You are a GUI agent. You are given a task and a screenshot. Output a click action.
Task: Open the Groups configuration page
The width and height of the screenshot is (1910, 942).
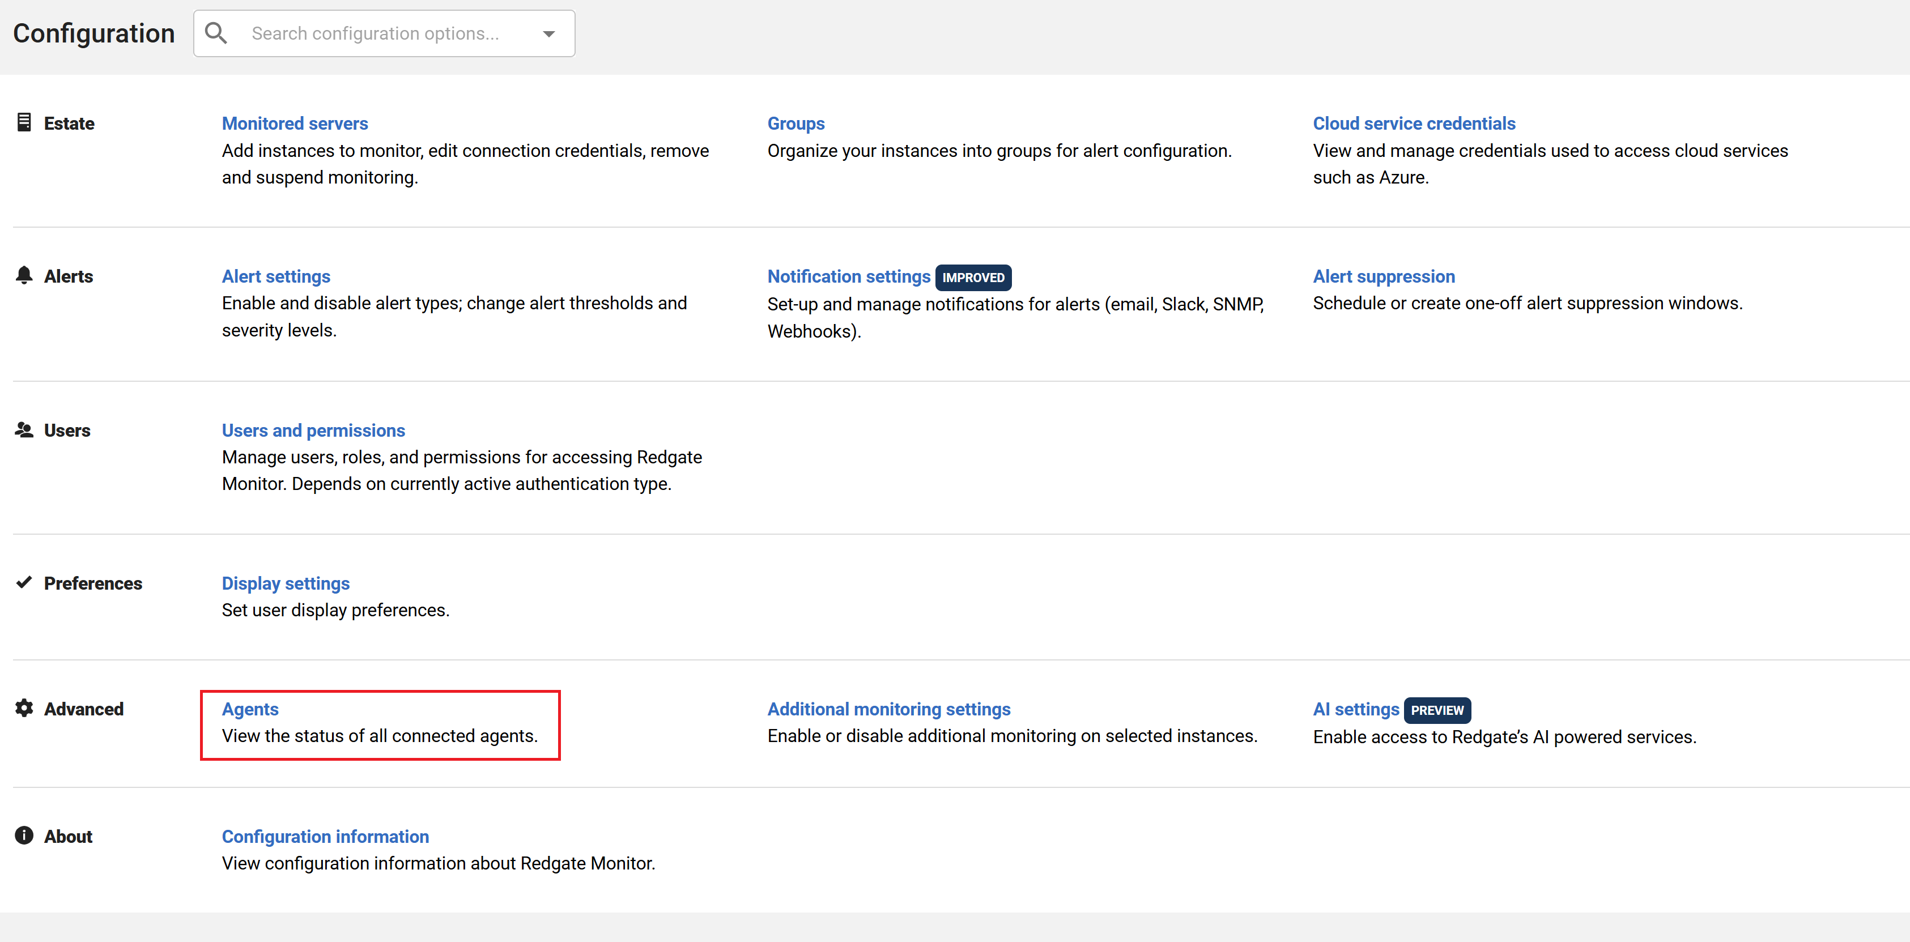(x=796, y=124)
